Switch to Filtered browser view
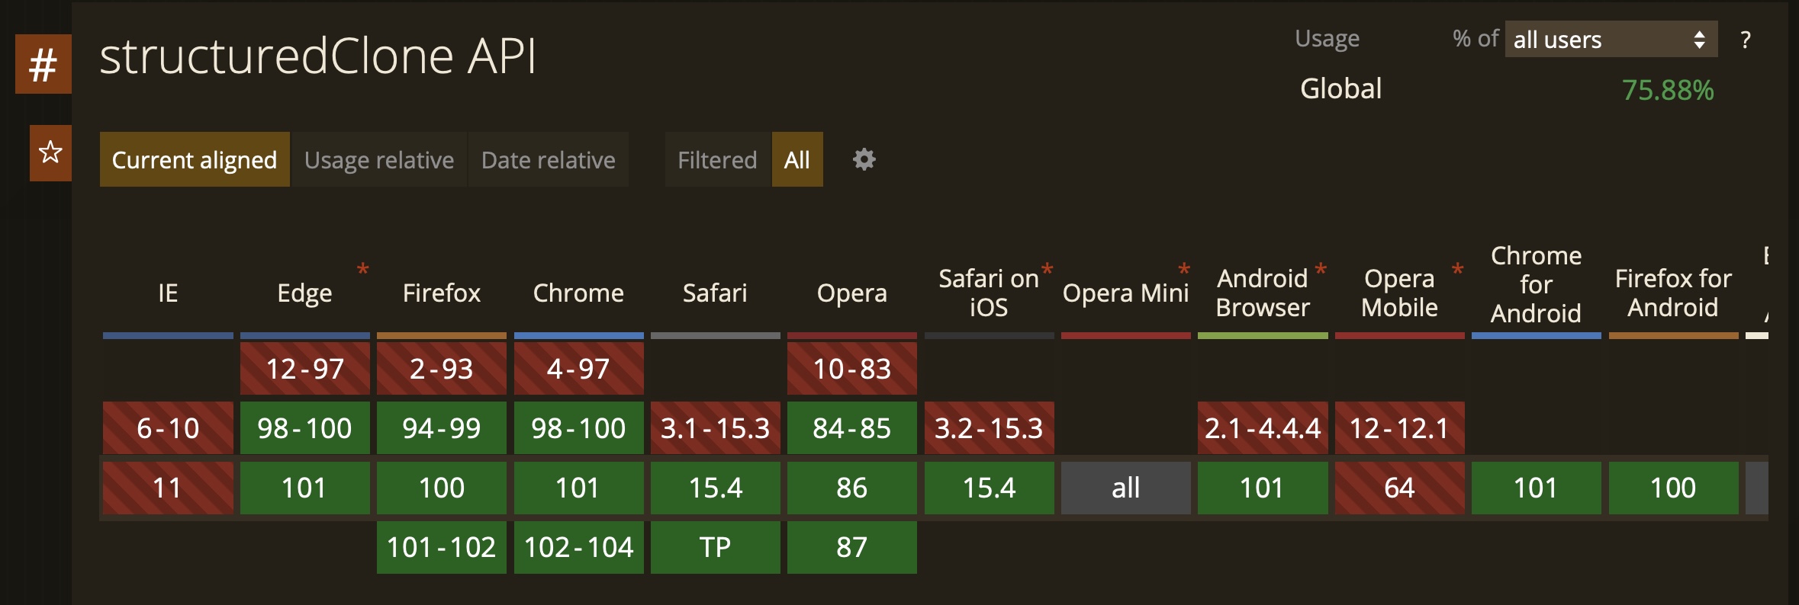This screenshot has width=1799, height=605. point(717,159)
